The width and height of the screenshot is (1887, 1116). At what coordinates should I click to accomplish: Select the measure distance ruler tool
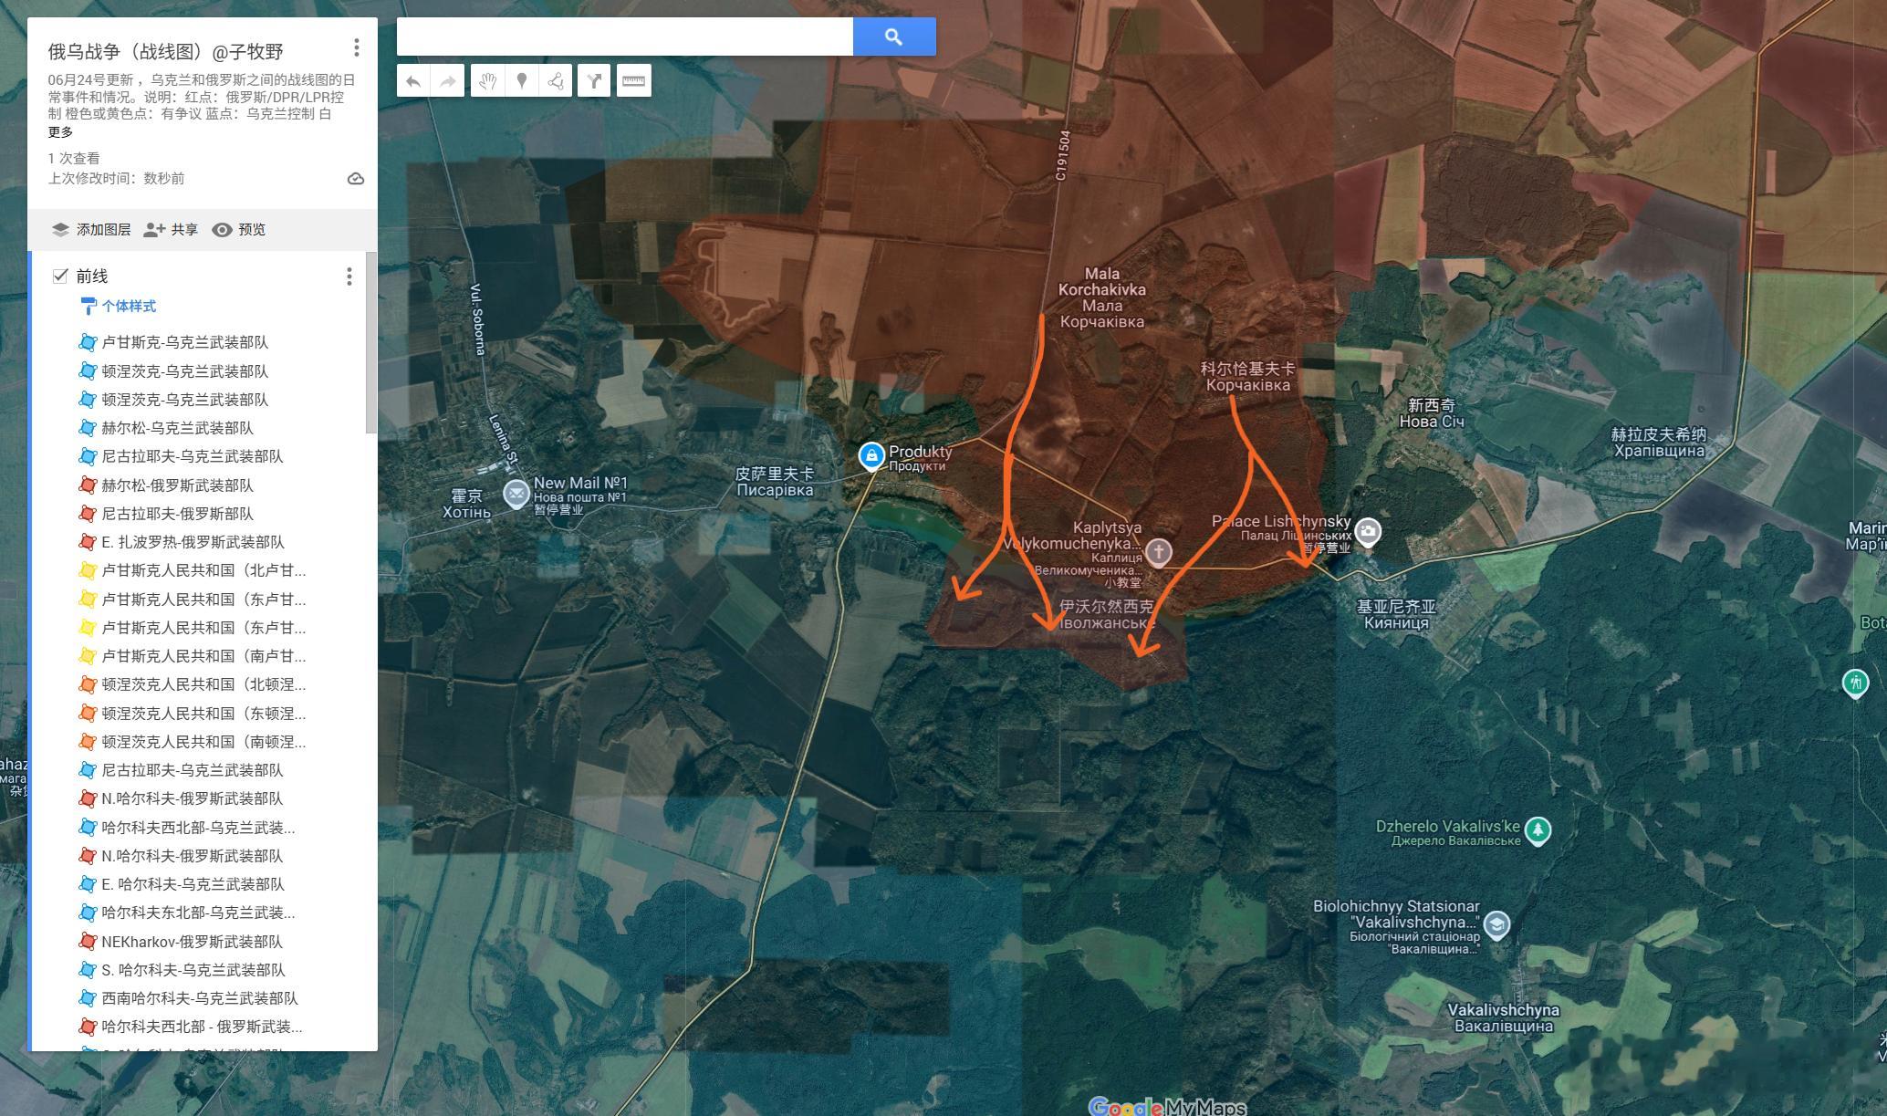click(633, 81)
